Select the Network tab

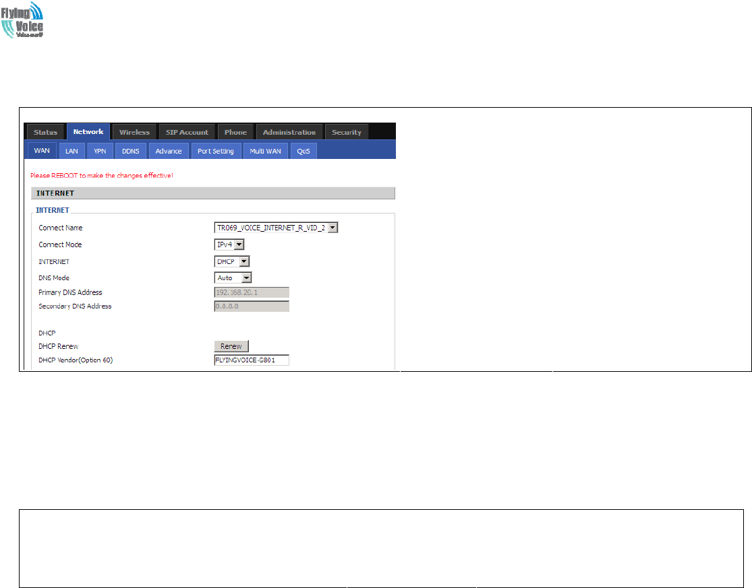click(x=88, y=132)
